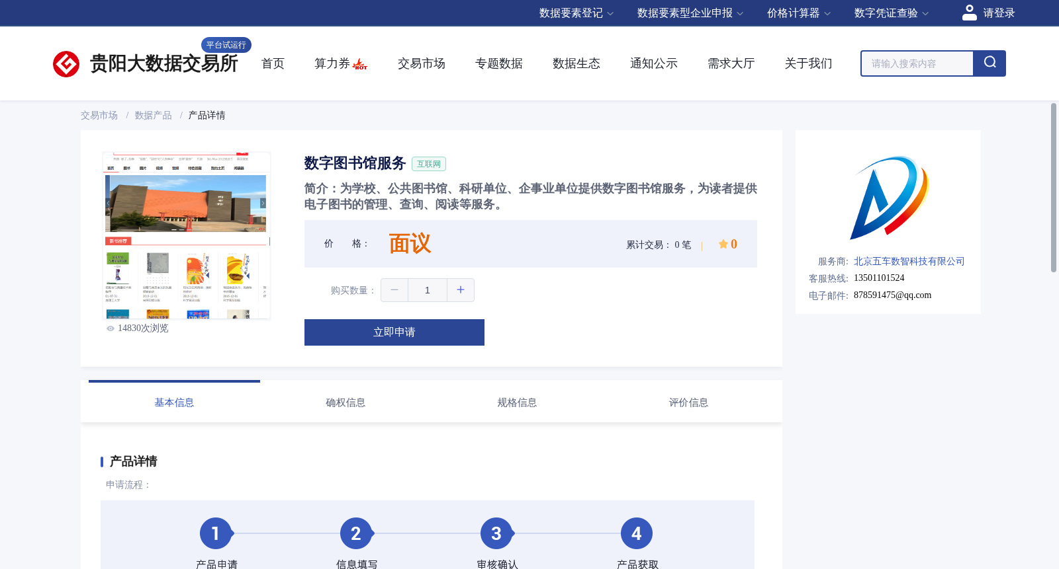Screen dimensions: 1059x569
Task: Click the 产品详情 breadcrumb text
Action: tap(207, 116)
